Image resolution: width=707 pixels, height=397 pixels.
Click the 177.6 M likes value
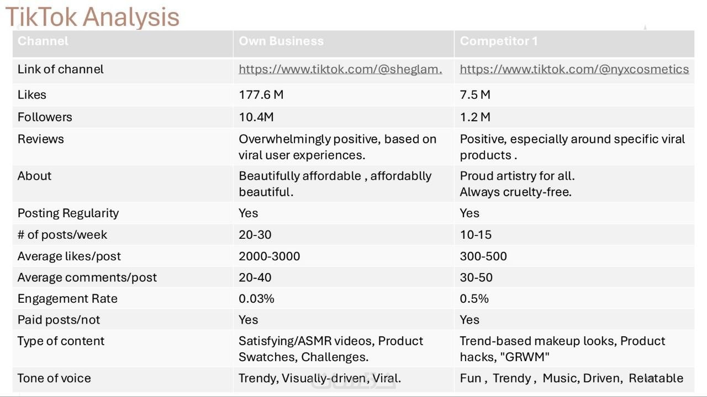click(261, 95)
